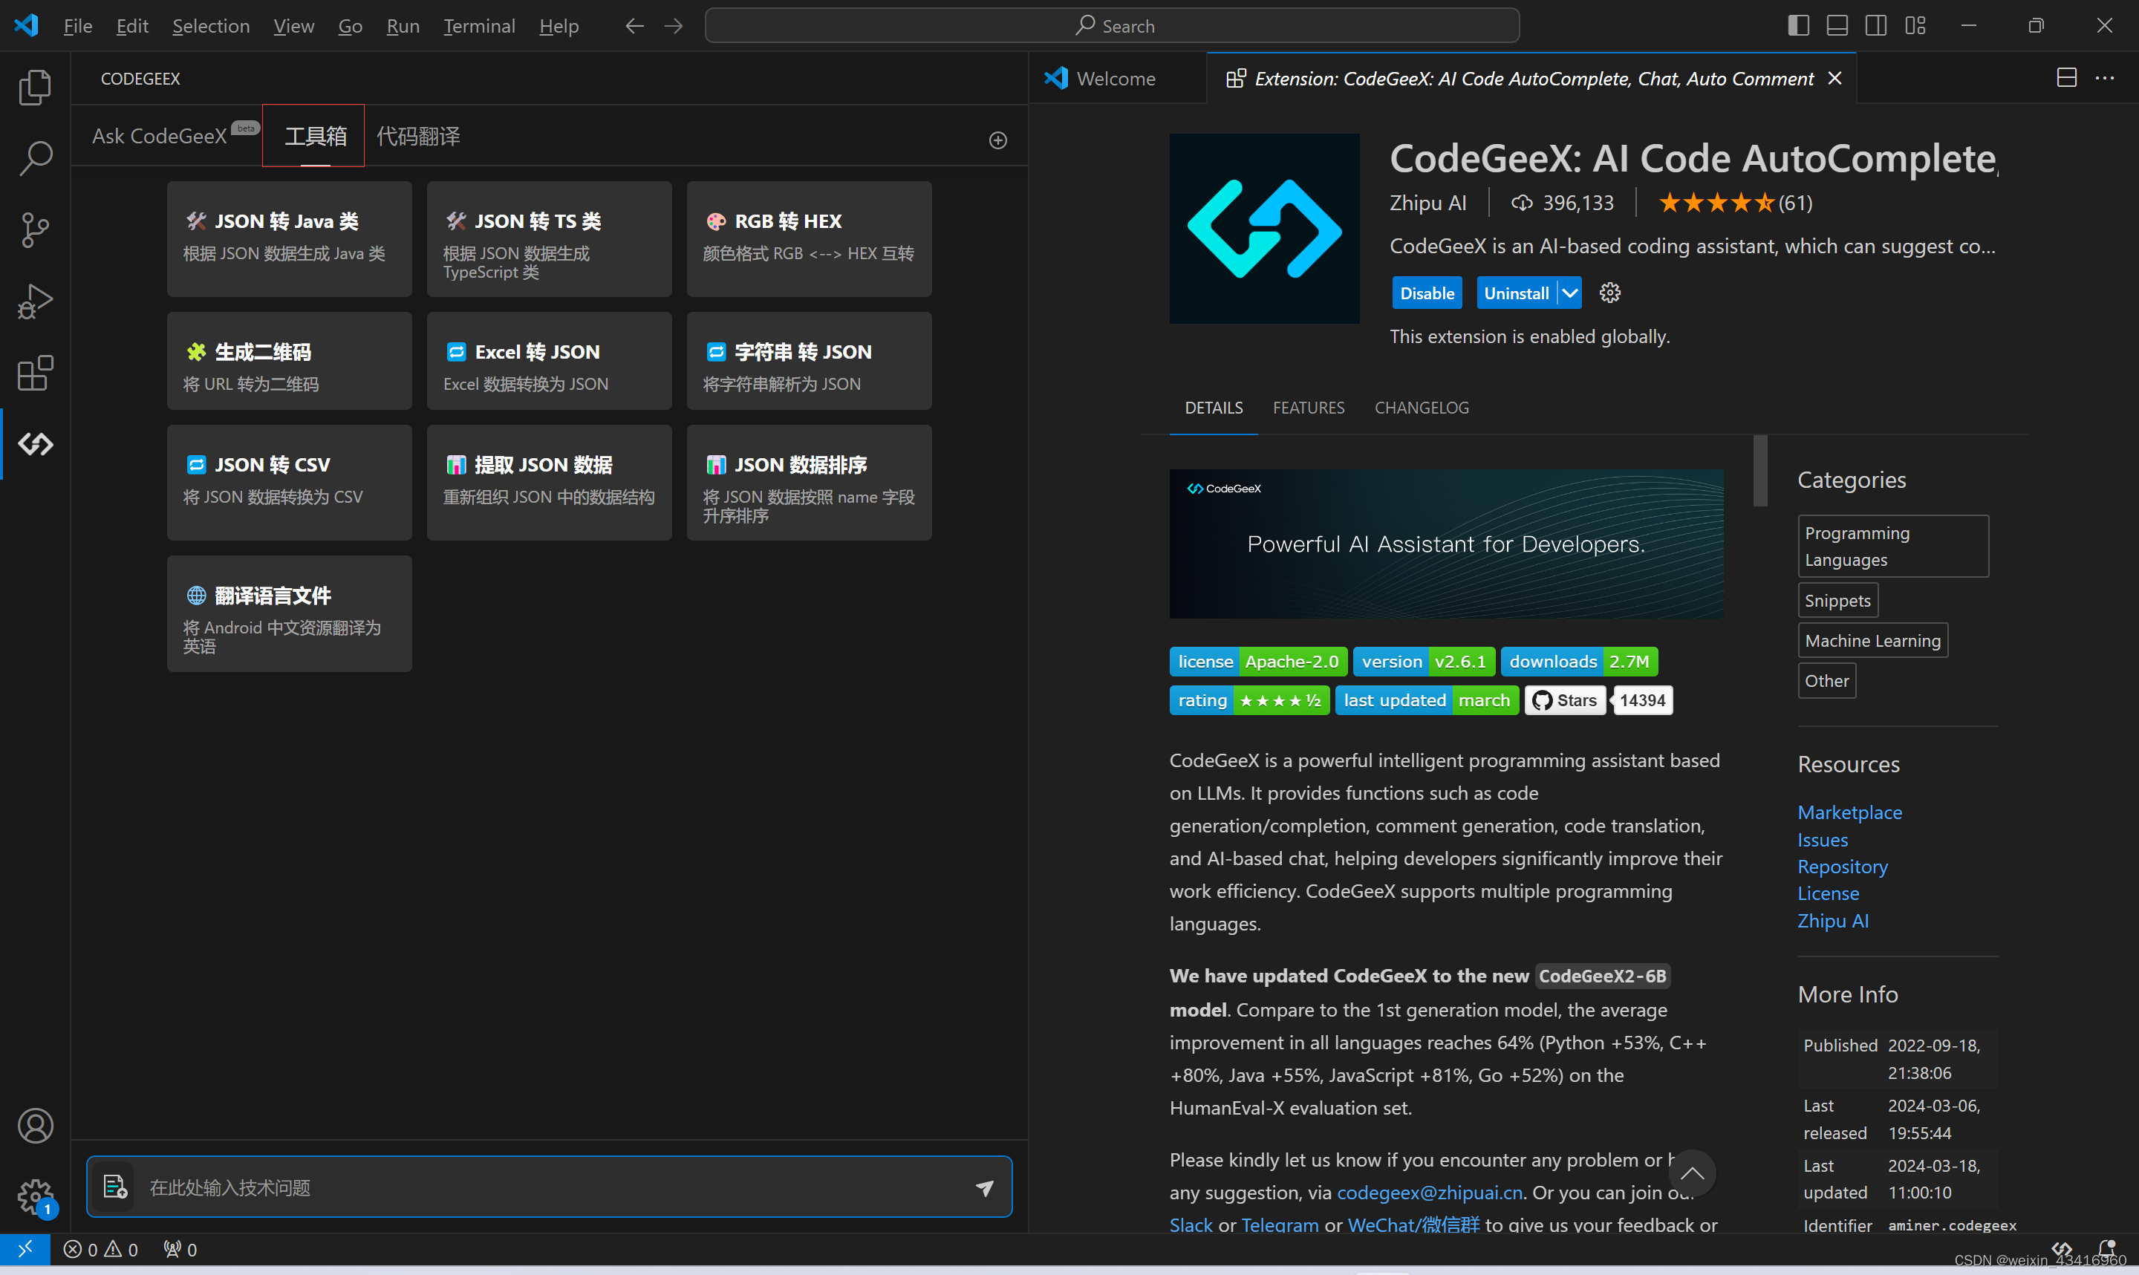Click the Programming Languages category tag
The height and width of the screenshot is (1275, 2139).
point(1892,547)
